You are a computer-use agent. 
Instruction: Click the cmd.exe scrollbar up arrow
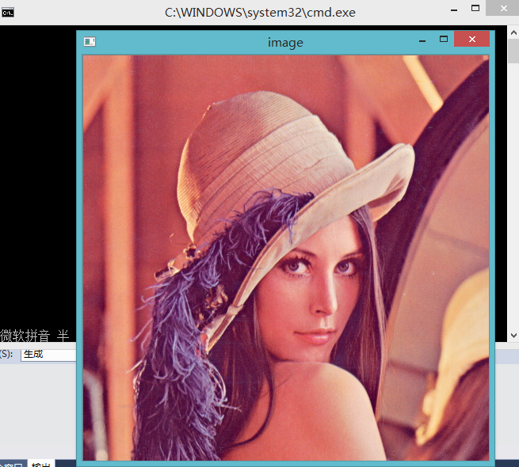513,32
